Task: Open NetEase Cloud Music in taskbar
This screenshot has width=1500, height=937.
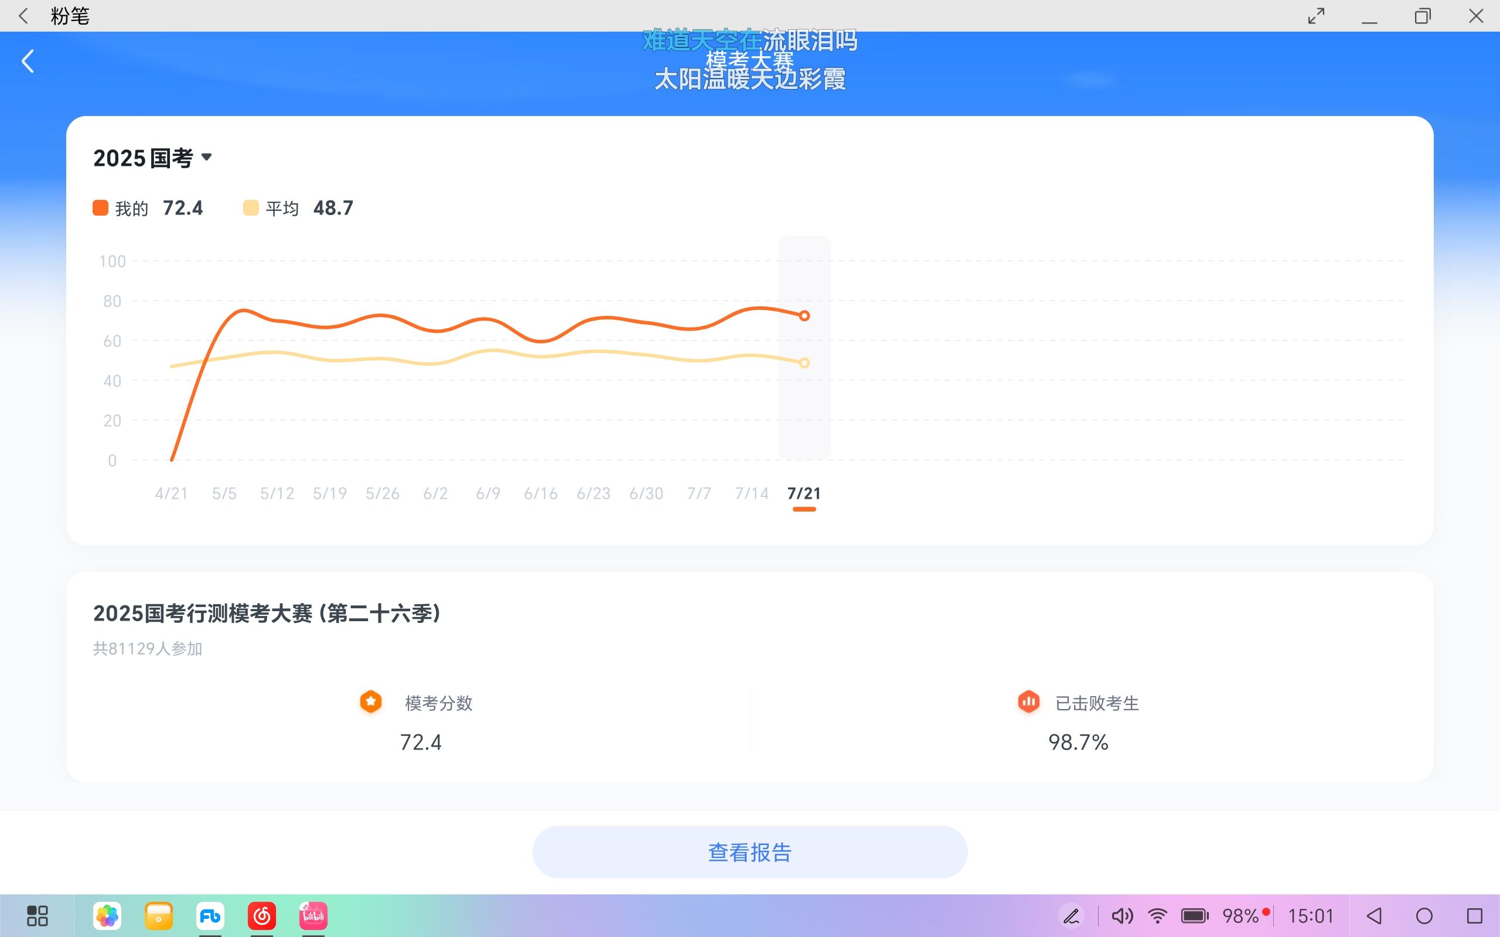Action: 261,915
